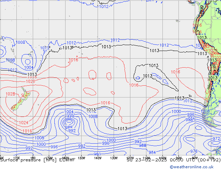Click the blue 984 isobar label
221x170 pixels.
point(152,152)
